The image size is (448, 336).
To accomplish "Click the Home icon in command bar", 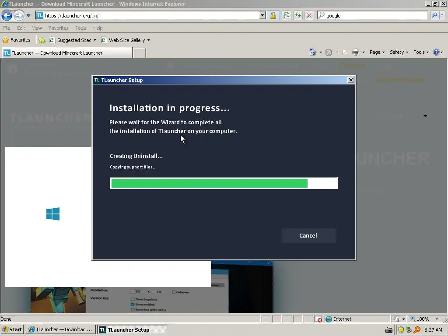I will (x=312, y=52).
